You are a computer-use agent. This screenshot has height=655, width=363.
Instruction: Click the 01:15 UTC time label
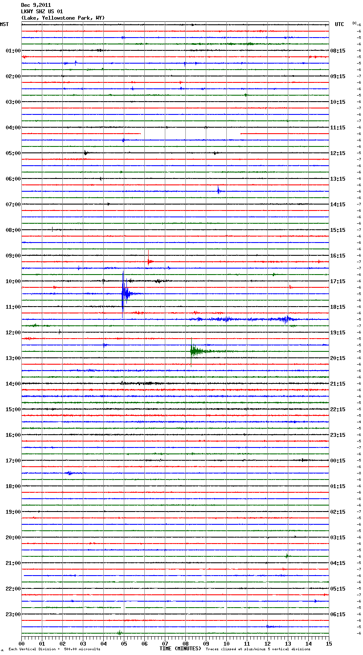pos(338,486)
